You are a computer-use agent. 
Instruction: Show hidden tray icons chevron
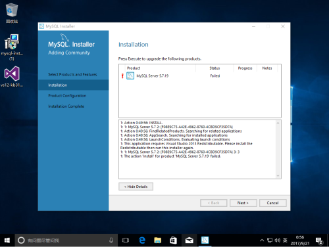coord(262,240)
